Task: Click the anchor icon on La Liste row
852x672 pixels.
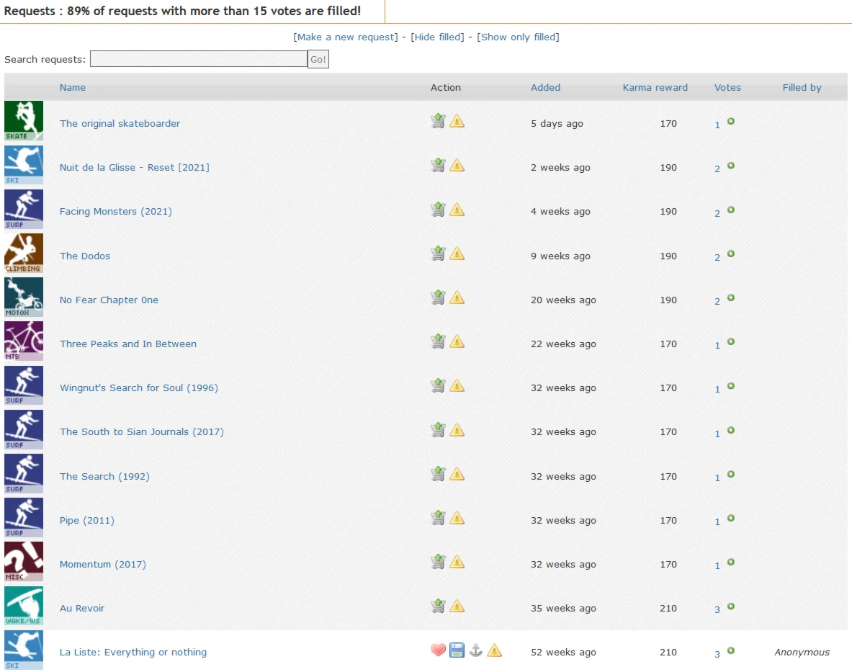Action: tap(475, 650)
